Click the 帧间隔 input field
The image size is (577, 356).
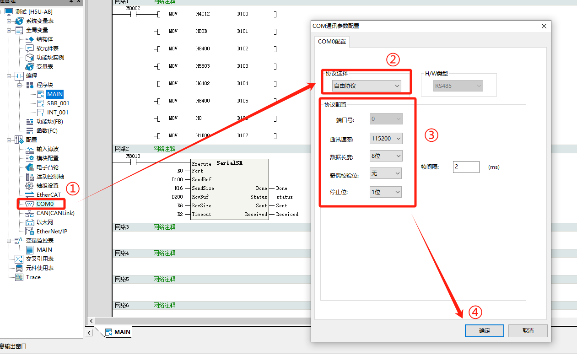click(x=466, y=167)
